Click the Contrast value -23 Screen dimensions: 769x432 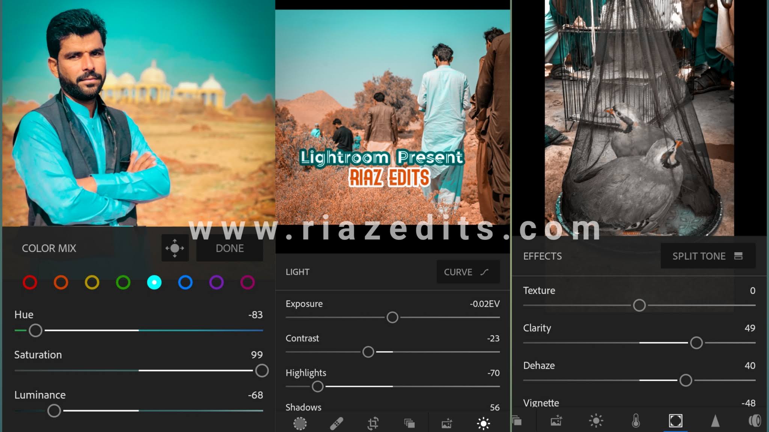pos(493,338)
